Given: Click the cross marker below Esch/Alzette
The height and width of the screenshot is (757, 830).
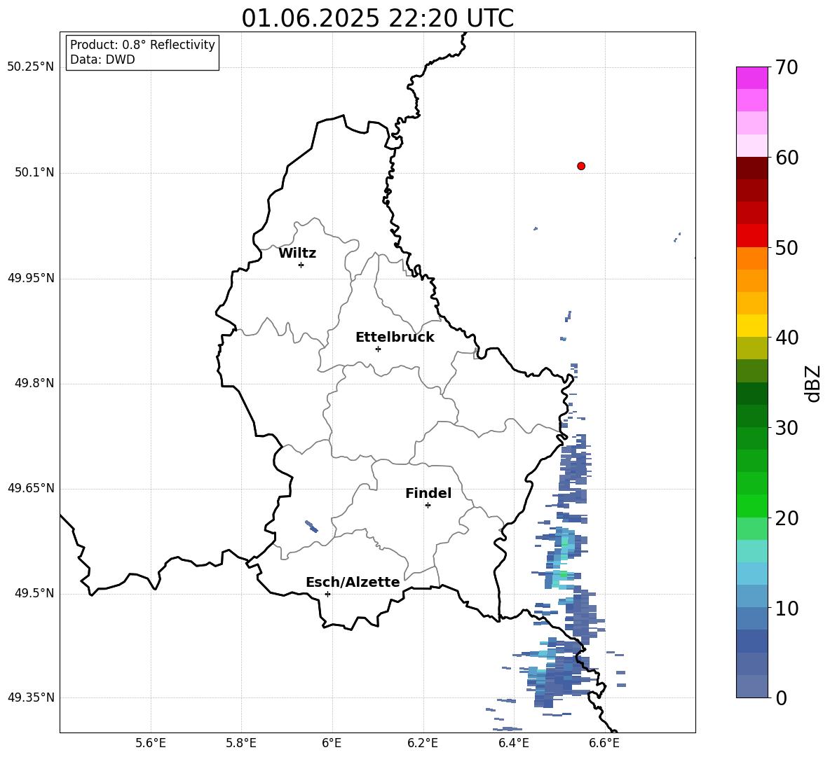Looking at the screenshot, I should pos(327,594).
